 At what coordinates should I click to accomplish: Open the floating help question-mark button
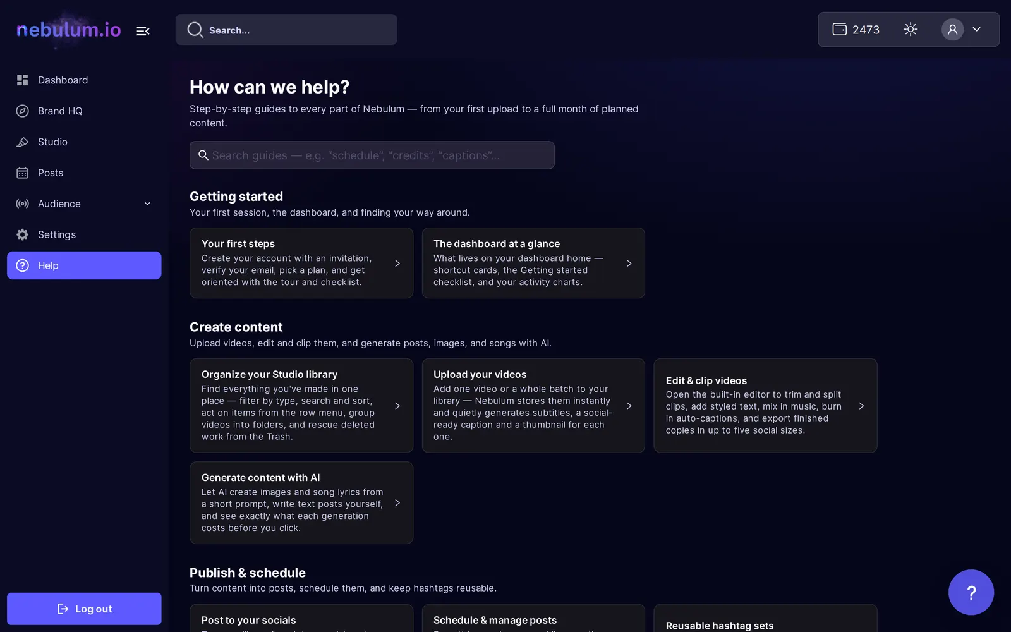pos(971,592)
